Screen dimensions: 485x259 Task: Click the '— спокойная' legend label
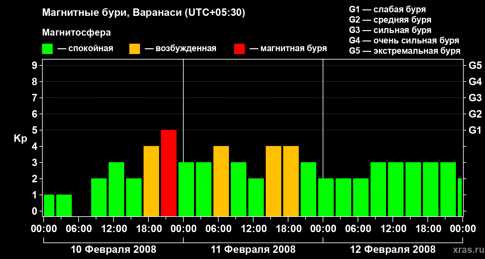point(85,49)
